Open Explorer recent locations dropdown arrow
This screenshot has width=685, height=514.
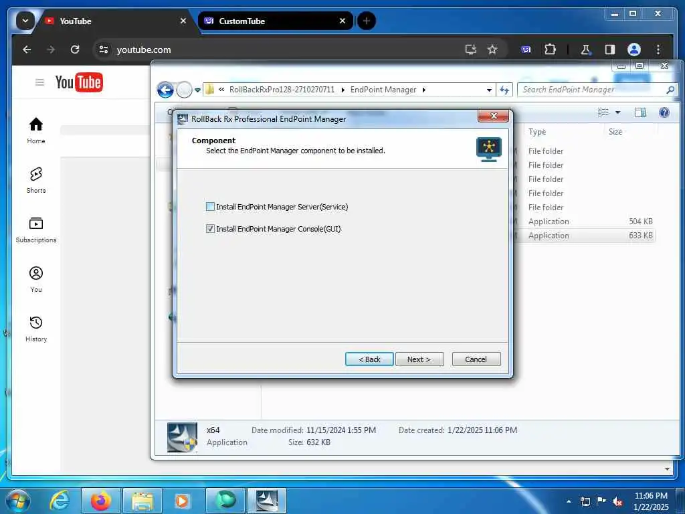[x=197, y=90]
